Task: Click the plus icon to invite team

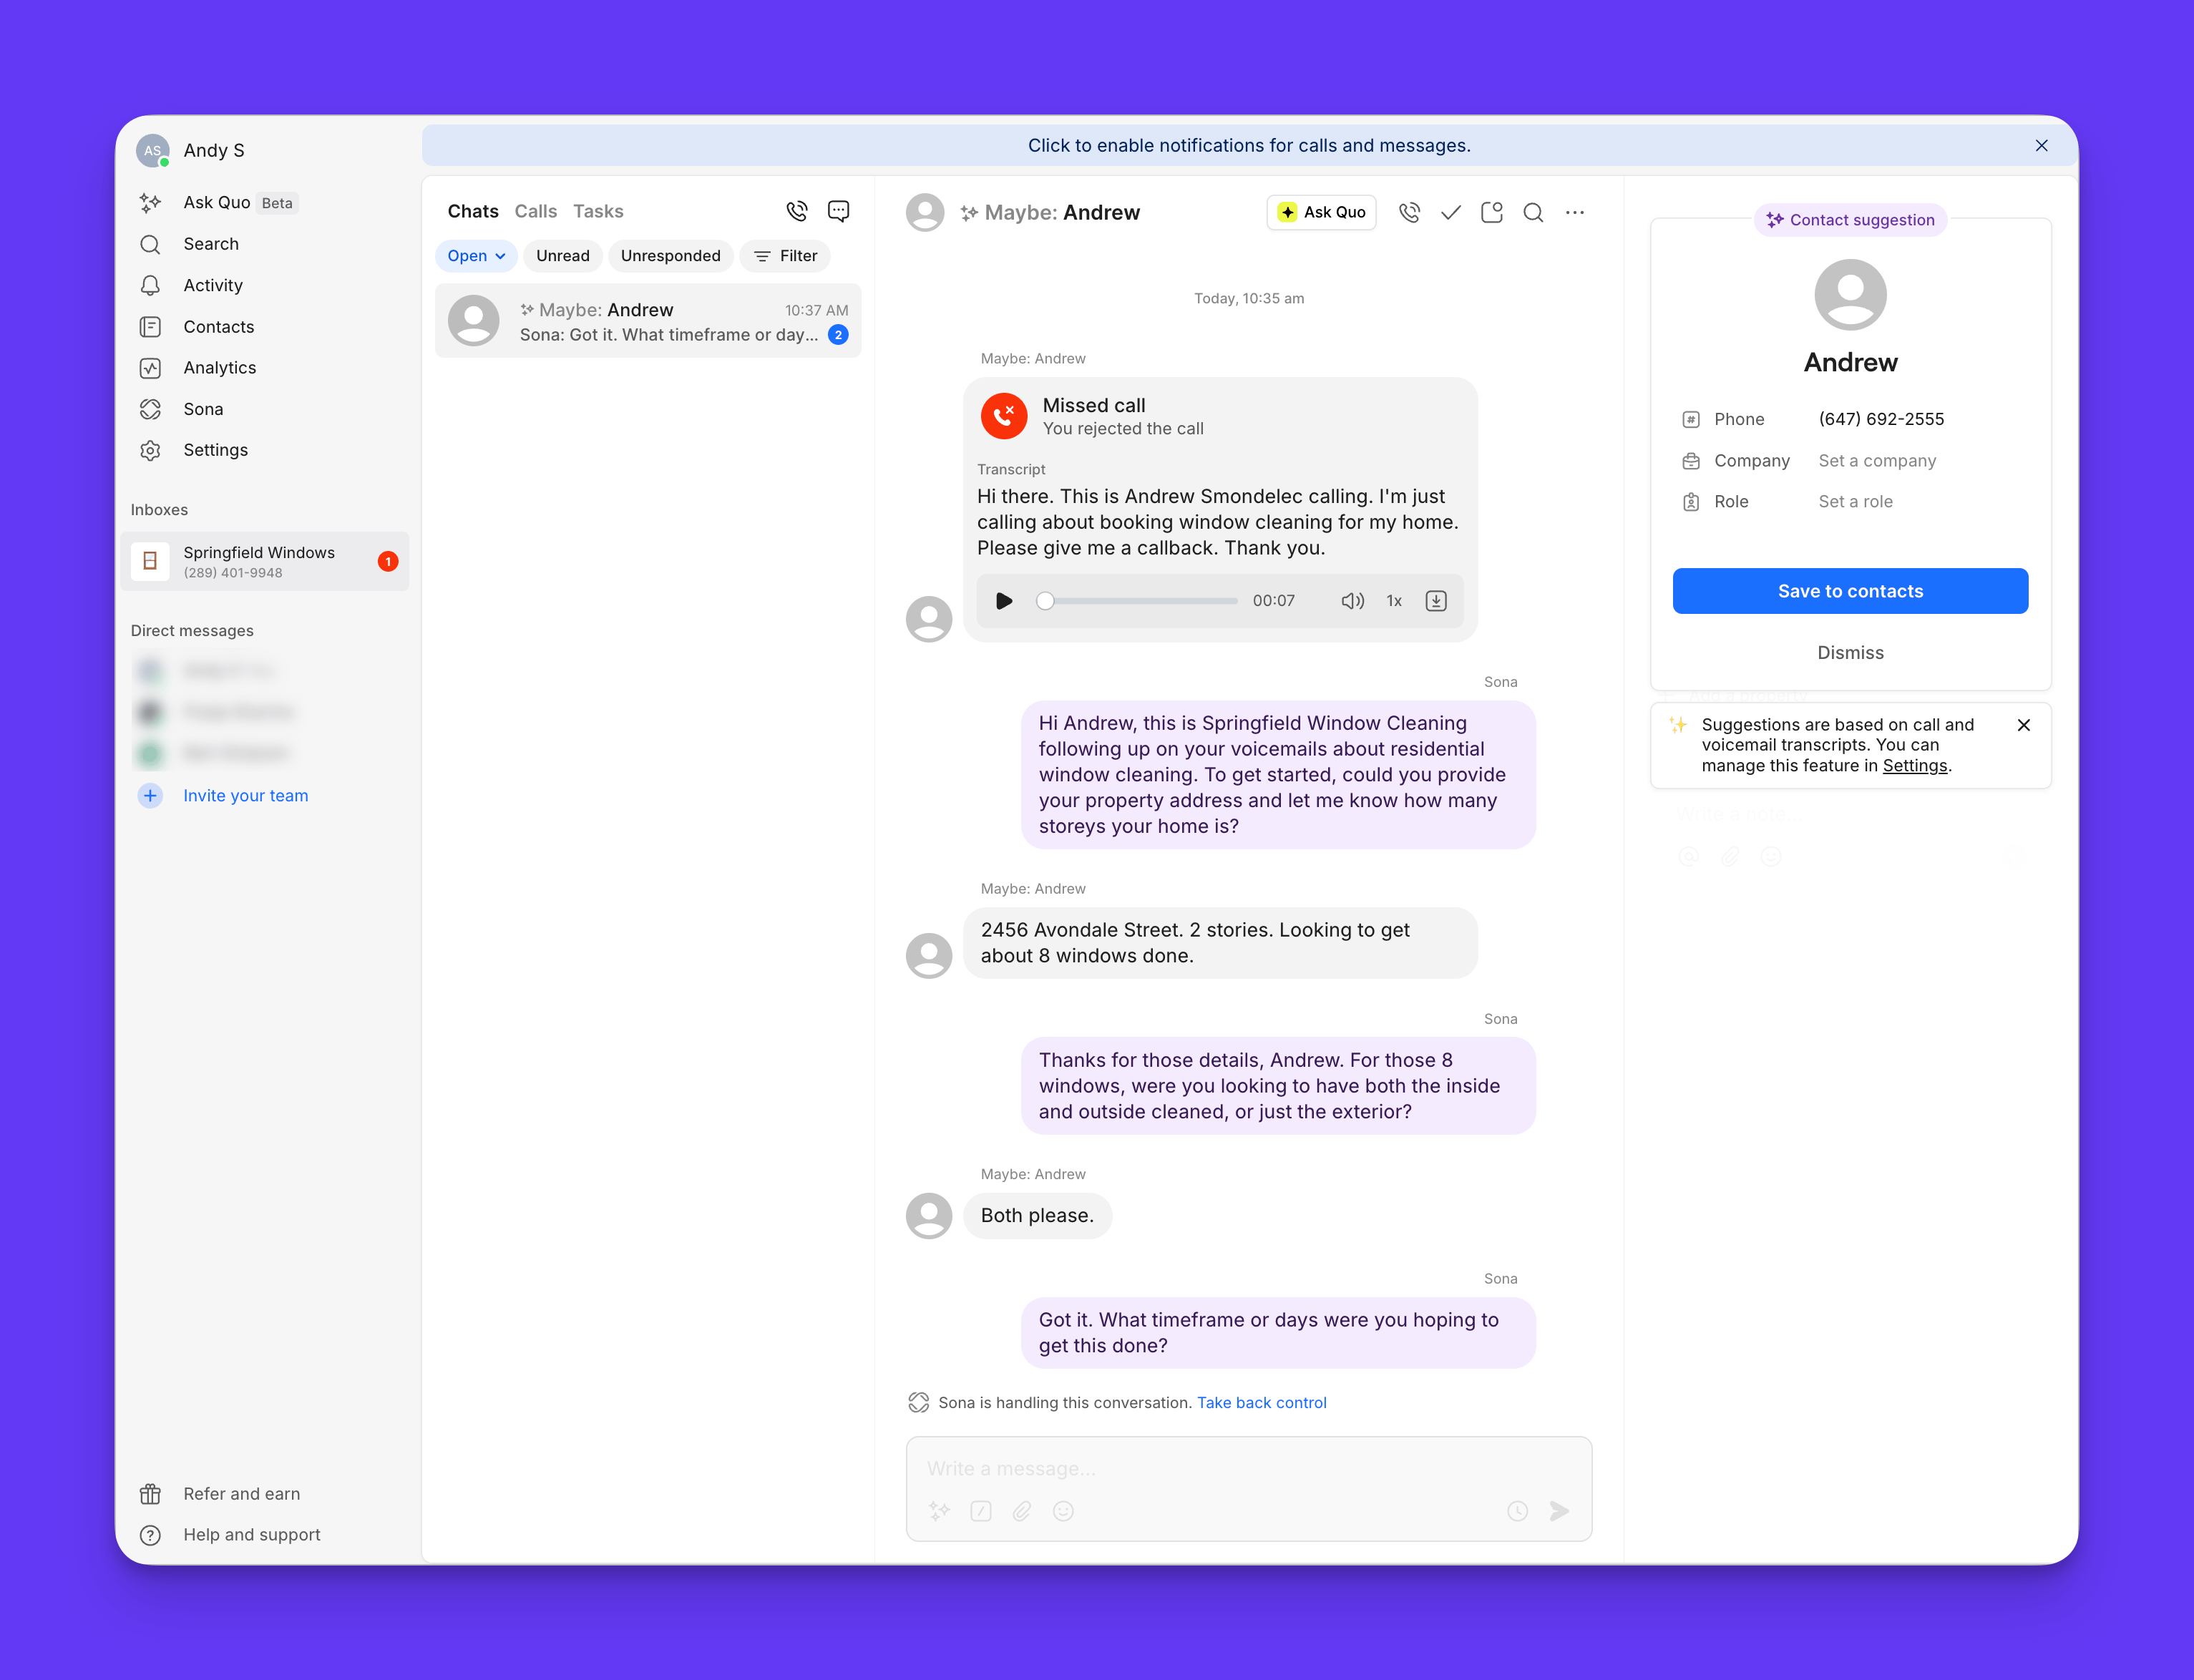Action: coord(150,796)
